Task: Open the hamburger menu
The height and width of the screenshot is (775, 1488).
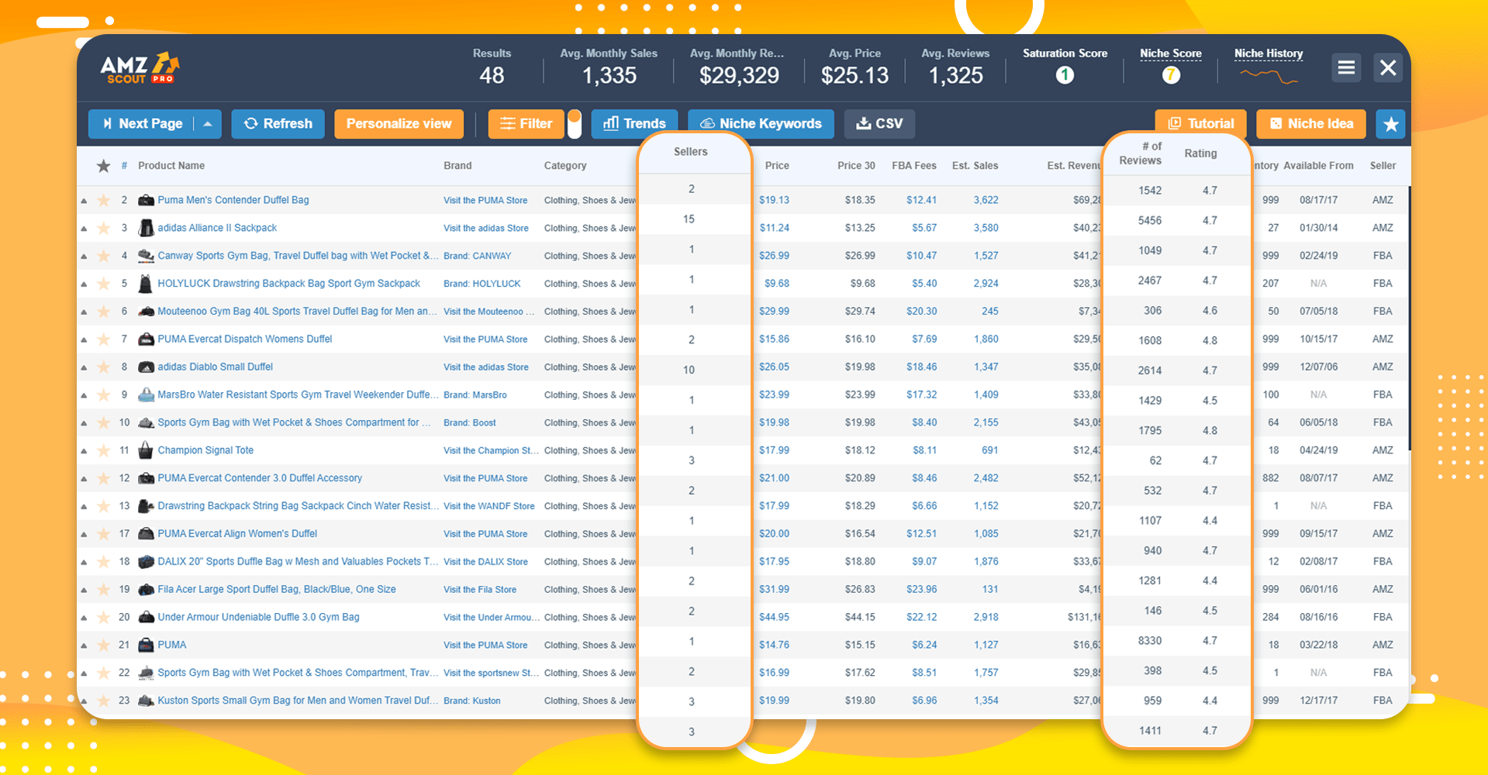Action: pos(1346,67)
